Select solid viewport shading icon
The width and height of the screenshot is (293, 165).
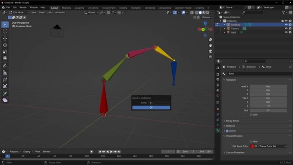point(201,12)
